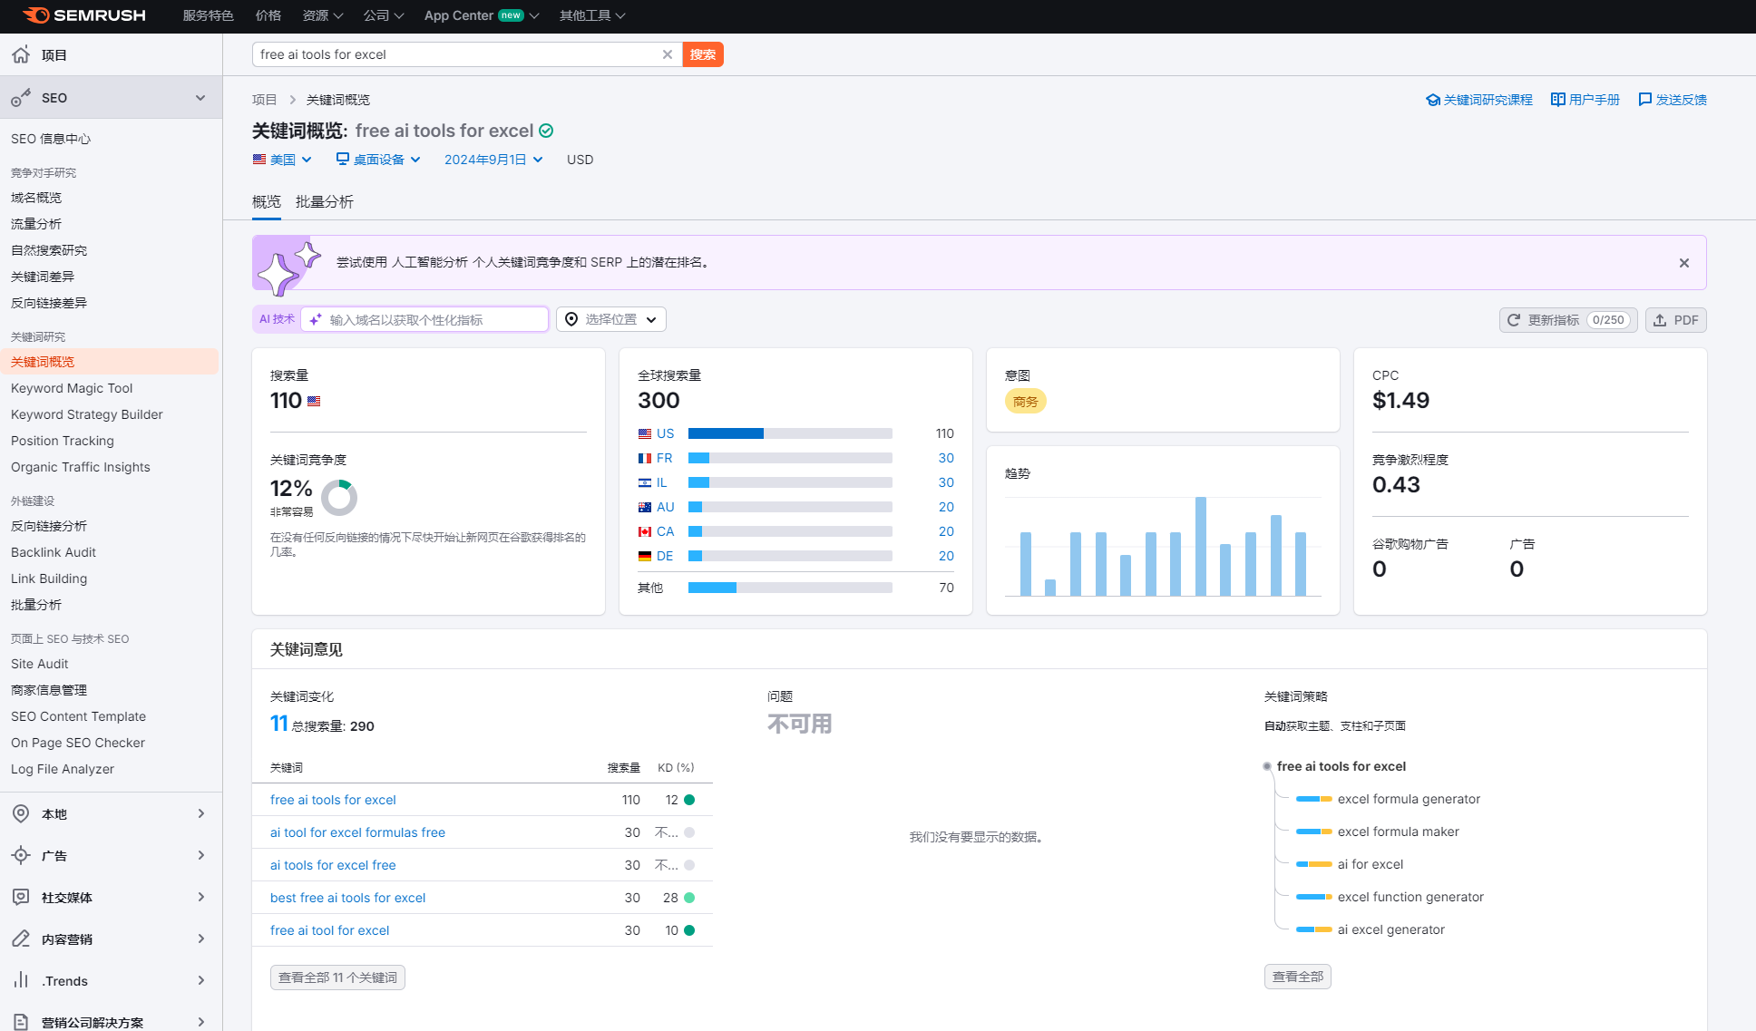
Task: Click 查看全部 11 个关键词 button
Action: coord(337,978)
